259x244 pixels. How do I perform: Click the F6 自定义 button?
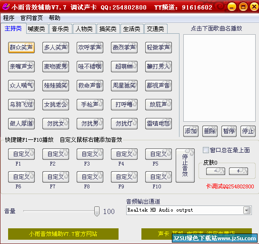point(21,177)
